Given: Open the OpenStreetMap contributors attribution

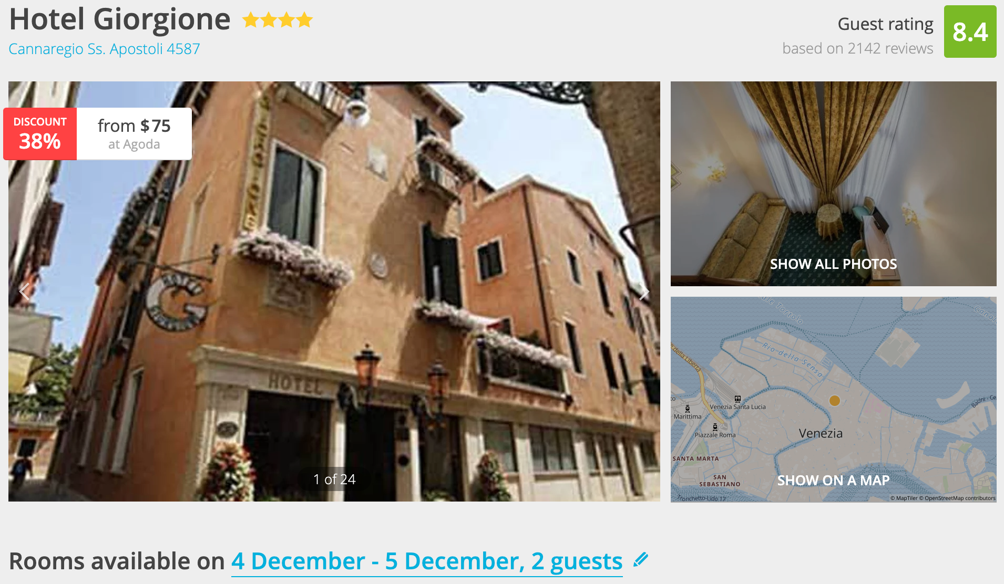Looking at the screenshot, I should coord(960,498).
